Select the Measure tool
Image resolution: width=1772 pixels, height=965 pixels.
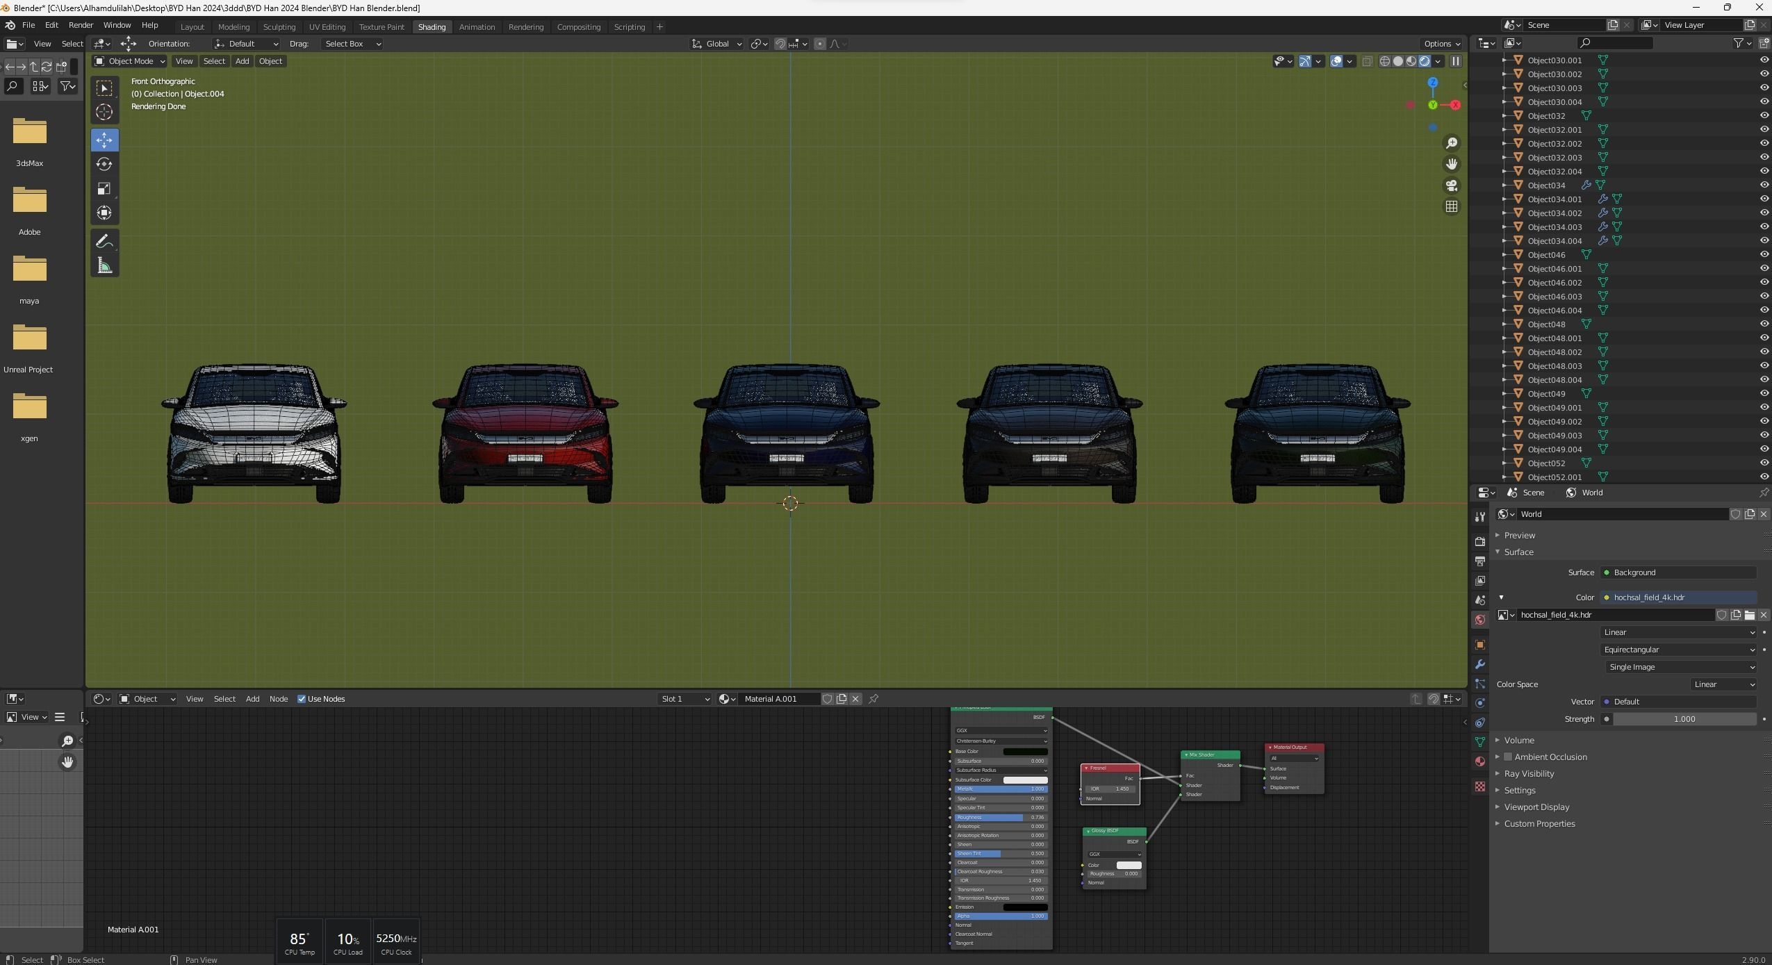click(104, 266)
